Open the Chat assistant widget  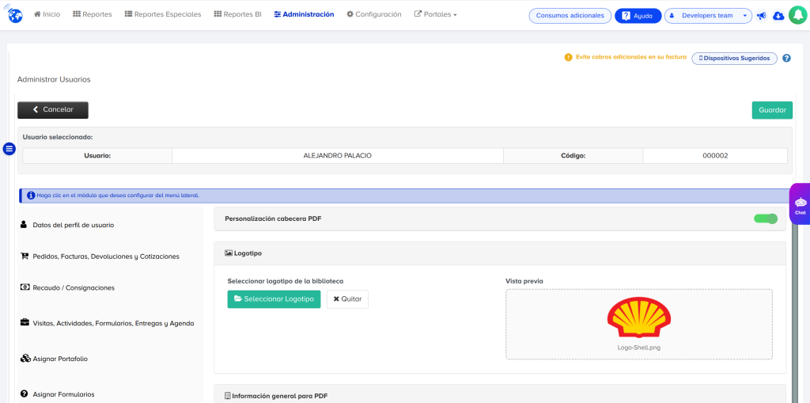[x=800, y=204]
